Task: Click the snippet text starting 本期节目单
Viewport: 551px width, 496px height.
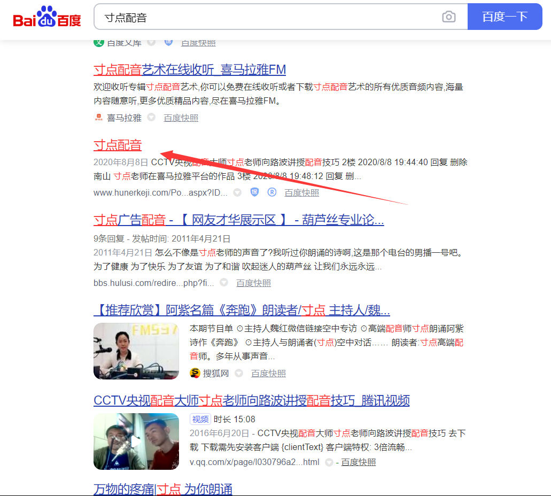Action: 327,343
